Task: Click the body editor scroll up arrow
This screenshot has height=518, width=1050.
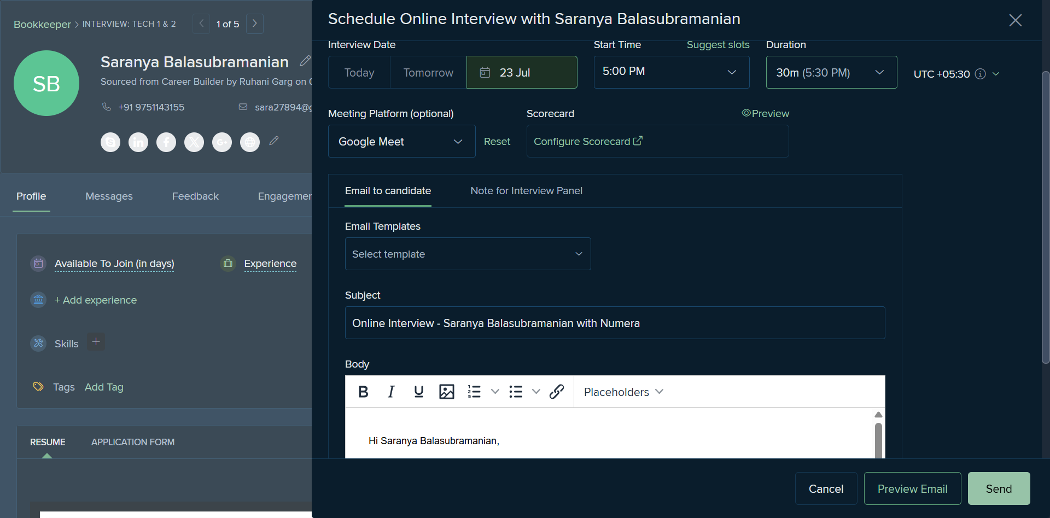Action: coord(878,415)
